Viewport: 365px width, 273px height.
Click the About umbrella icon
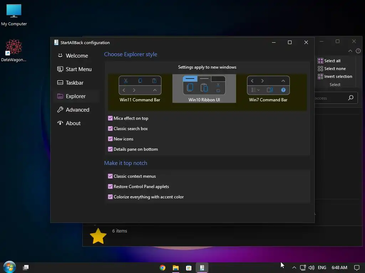(x=60, y=123)
